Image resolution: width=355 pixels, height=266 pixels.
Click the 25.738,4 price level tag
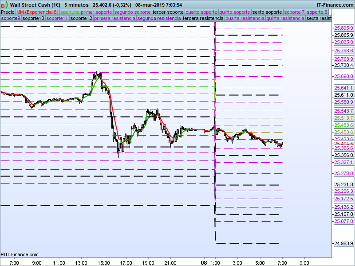(x=343, y=65)
